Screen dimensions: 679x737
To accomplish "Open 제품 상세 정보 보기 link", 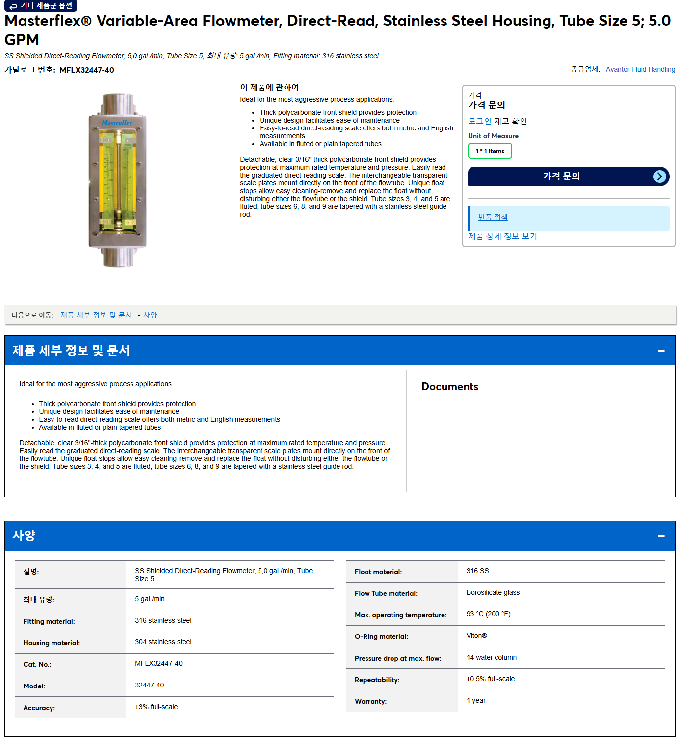I will (x=502, y=236).
